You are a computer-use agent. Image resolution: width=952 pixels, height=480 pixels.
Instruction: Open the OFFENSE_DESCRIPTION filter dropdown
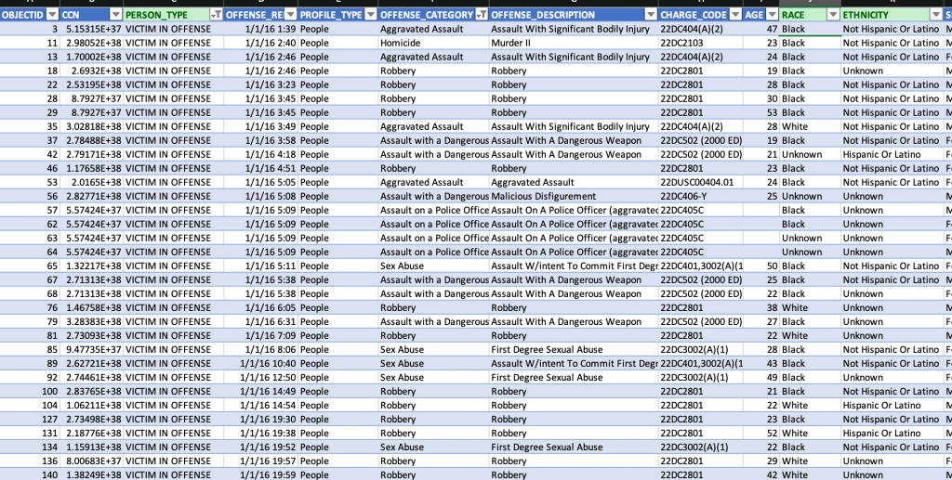point(649,15)
